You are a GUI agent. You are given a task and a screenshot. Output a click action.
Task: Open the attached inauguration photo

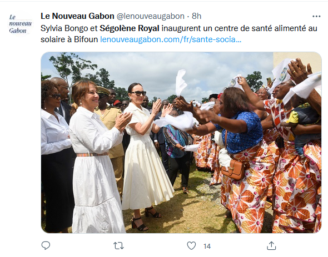tap(181, 142)
